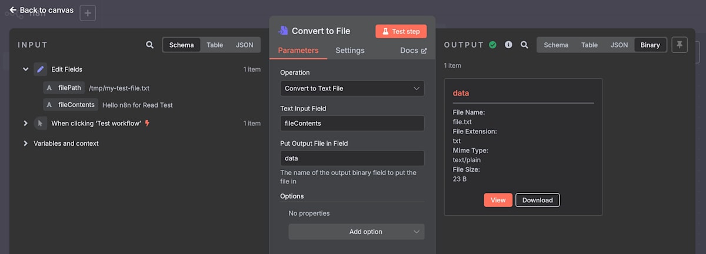Click the fileContents field pill
706x254 pixels.
click(71, 105)
